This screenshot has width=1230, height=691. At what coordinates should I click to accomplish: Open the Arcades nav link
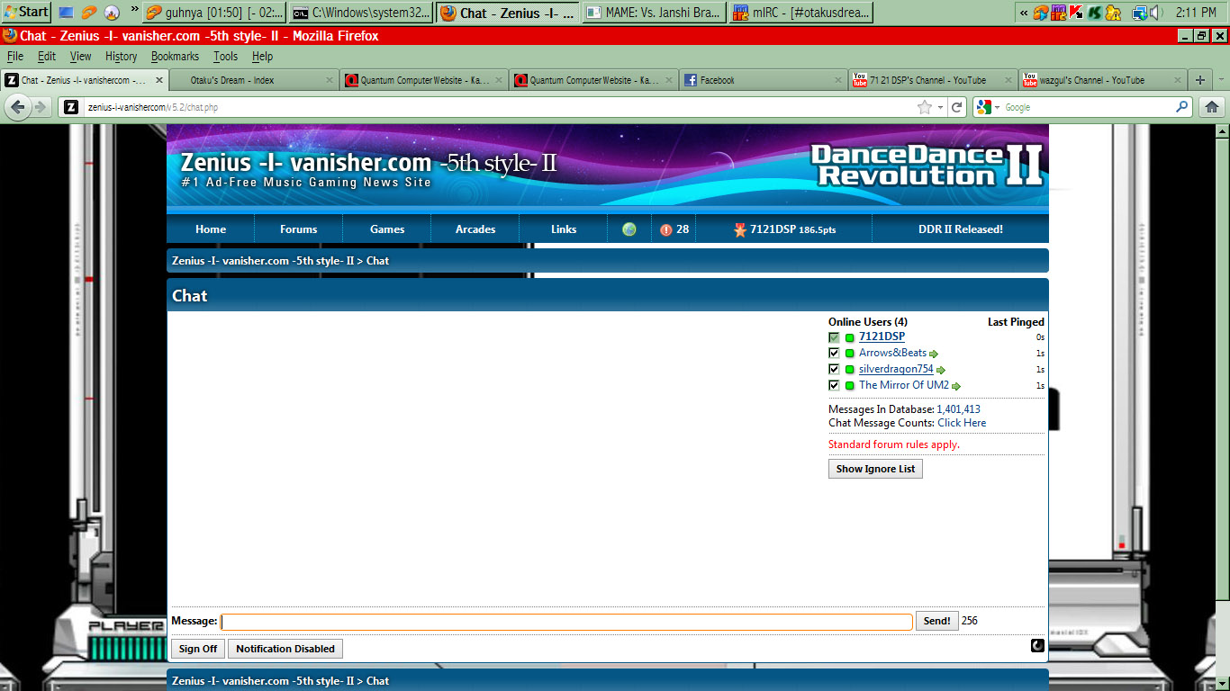pos(475,229)
